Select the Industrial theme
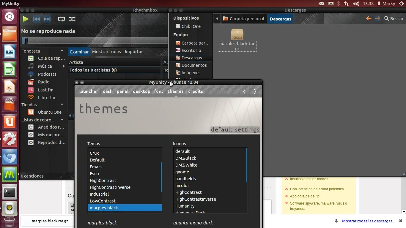 click(125, 194)
